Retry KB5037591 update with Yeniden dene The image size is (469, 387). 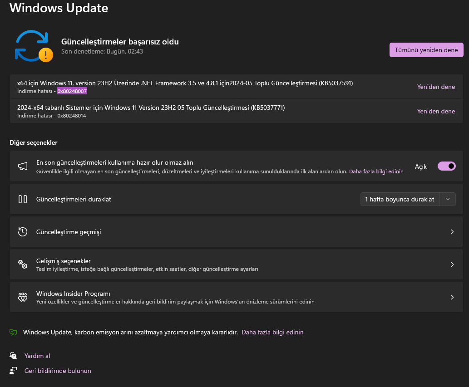click(436, 87)
